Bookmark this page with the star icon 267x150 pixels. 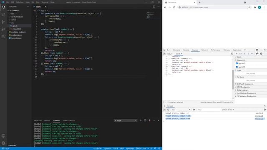pyautogui.click(x=249, y=7)
